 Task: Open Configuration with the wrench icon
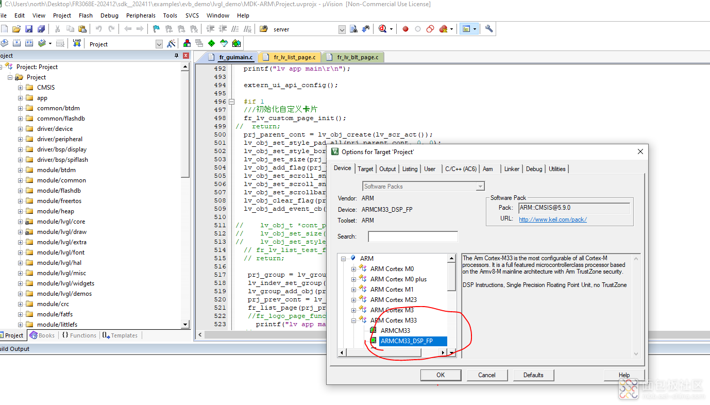click(489, 29)
